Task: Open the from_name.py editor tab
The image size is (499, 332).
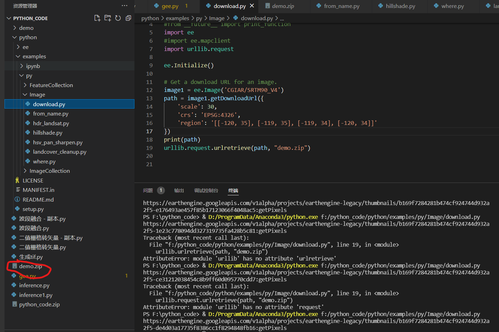Action: pos(342,6)
